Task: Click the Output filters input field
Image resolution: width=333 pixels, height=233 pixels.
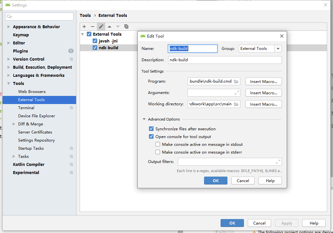Action: pyautogui.click(x=230, y=162)
